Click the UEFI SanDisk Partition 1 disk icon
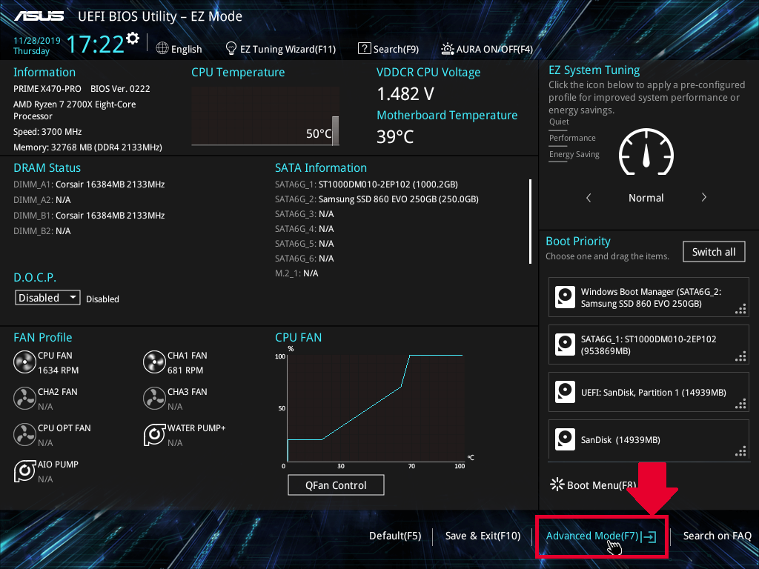The width and height of the screenshot is (759, 569). click(565, 392)
